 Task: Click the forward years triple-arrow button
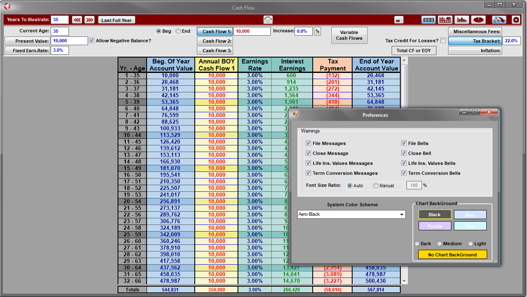(x=89, y=20)
